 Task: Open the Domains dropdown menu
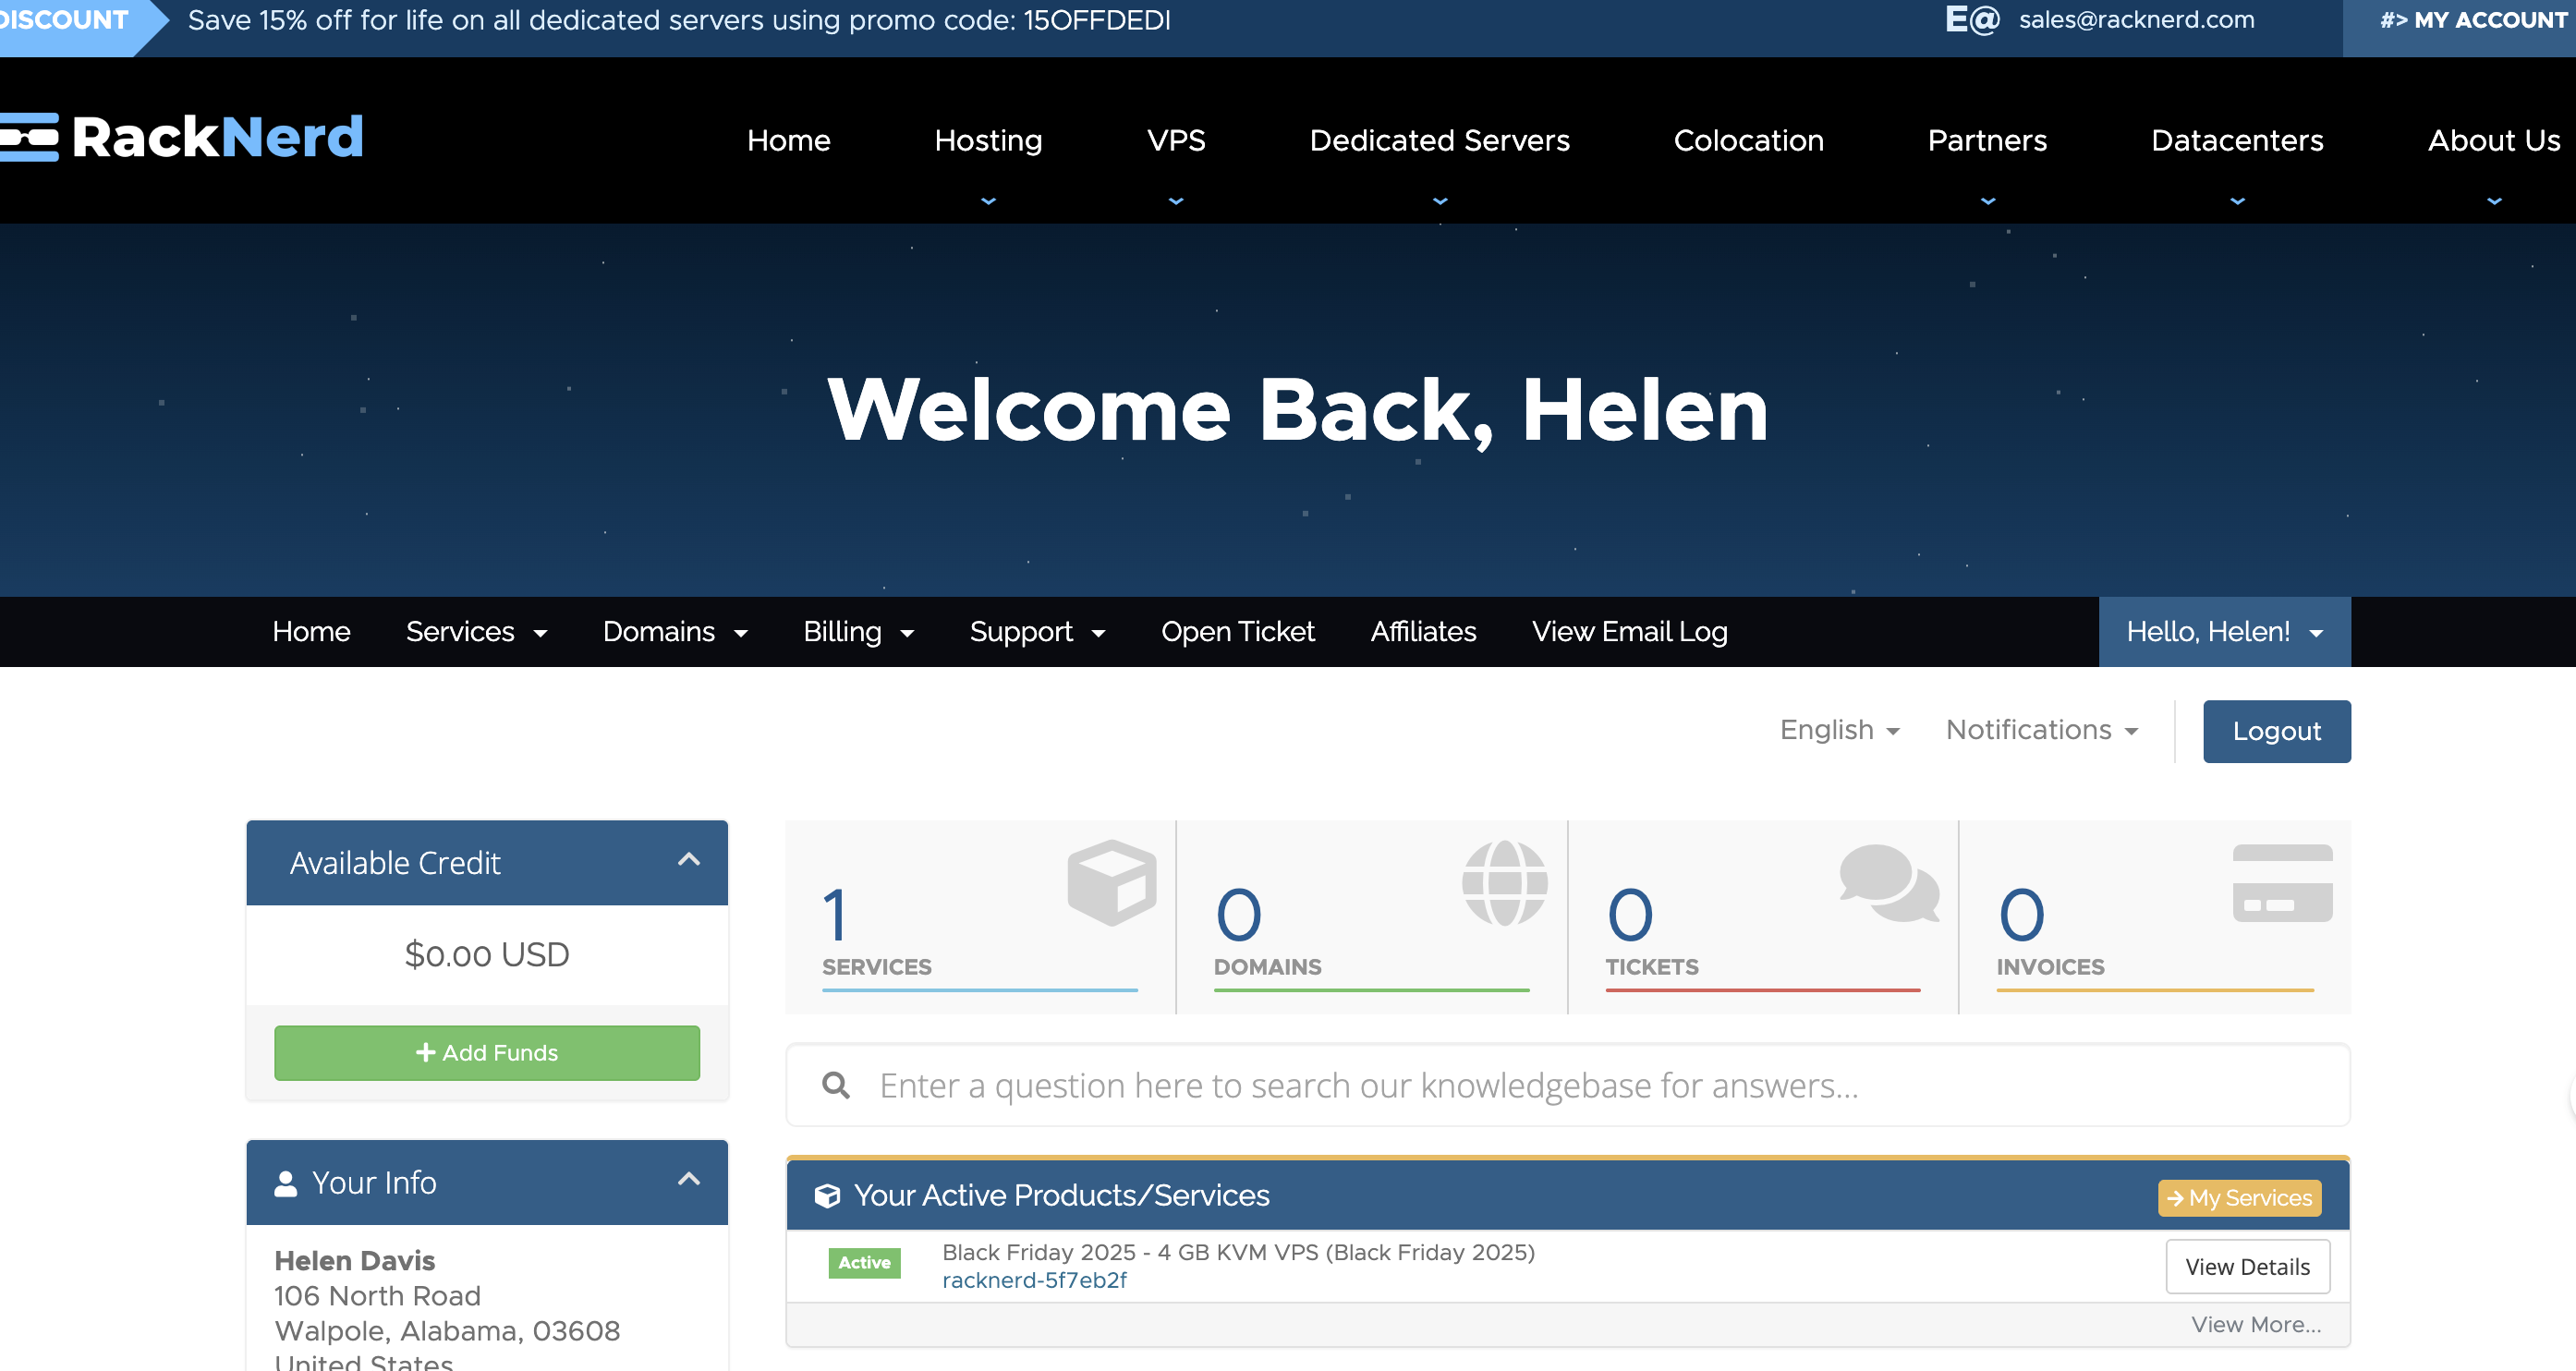tap(676, 632)
